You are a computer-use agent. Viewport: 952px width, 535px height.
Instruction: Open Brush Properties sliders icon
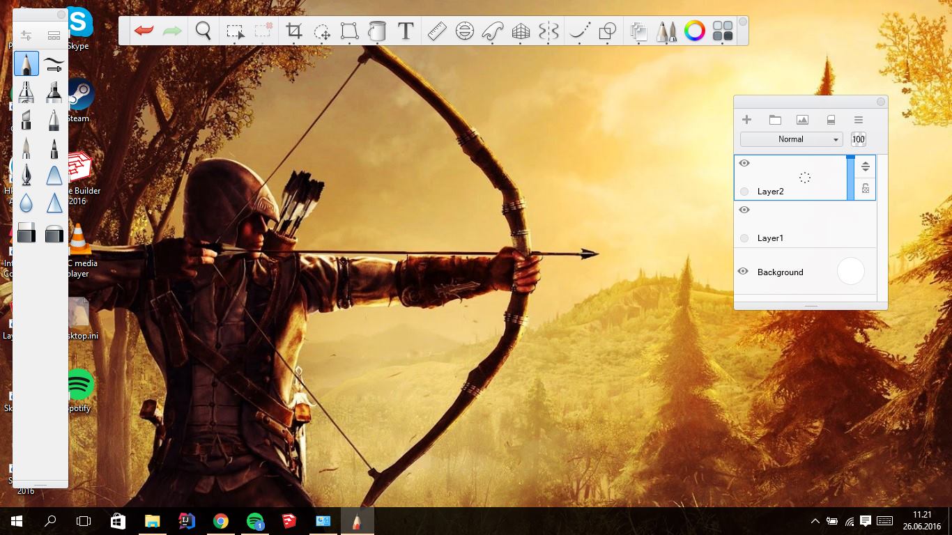click(x=26, y=35)
